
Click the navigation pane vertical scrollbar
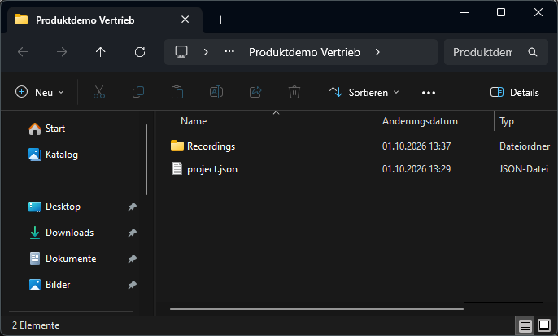[x=146, y=159]
